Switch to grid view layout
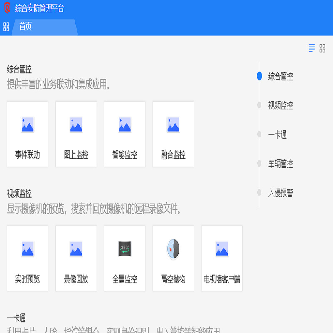 tap(322, 48)
